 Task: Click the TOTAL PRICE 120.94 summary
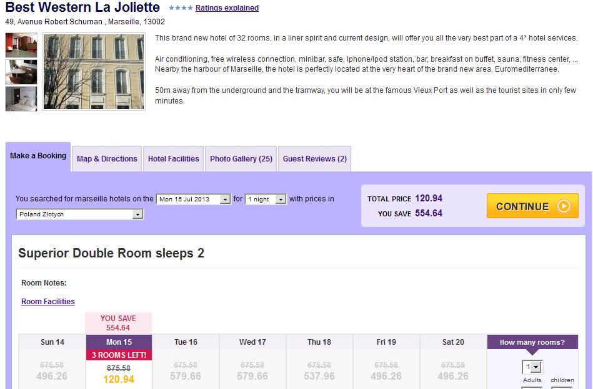[x=405, y=198]
